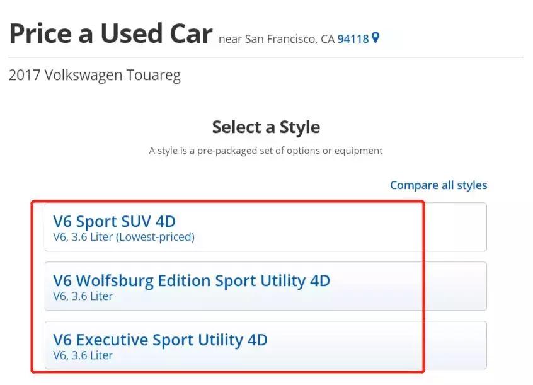This screenshot has width=533, height=385.
Task: Click the location pin icon
Action: pos(376,38)
